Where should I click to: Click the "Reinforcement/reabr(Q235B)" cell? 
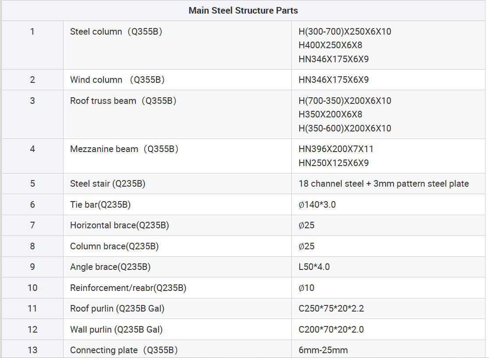point(128,288)
